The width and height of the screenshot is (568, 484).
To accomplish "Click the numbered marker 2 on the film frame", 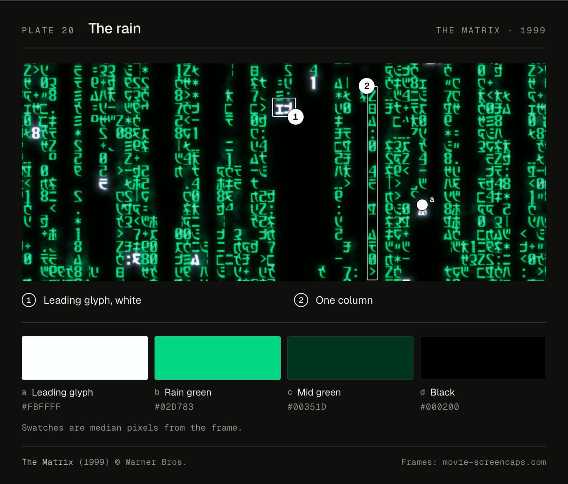I will point(367,86).
